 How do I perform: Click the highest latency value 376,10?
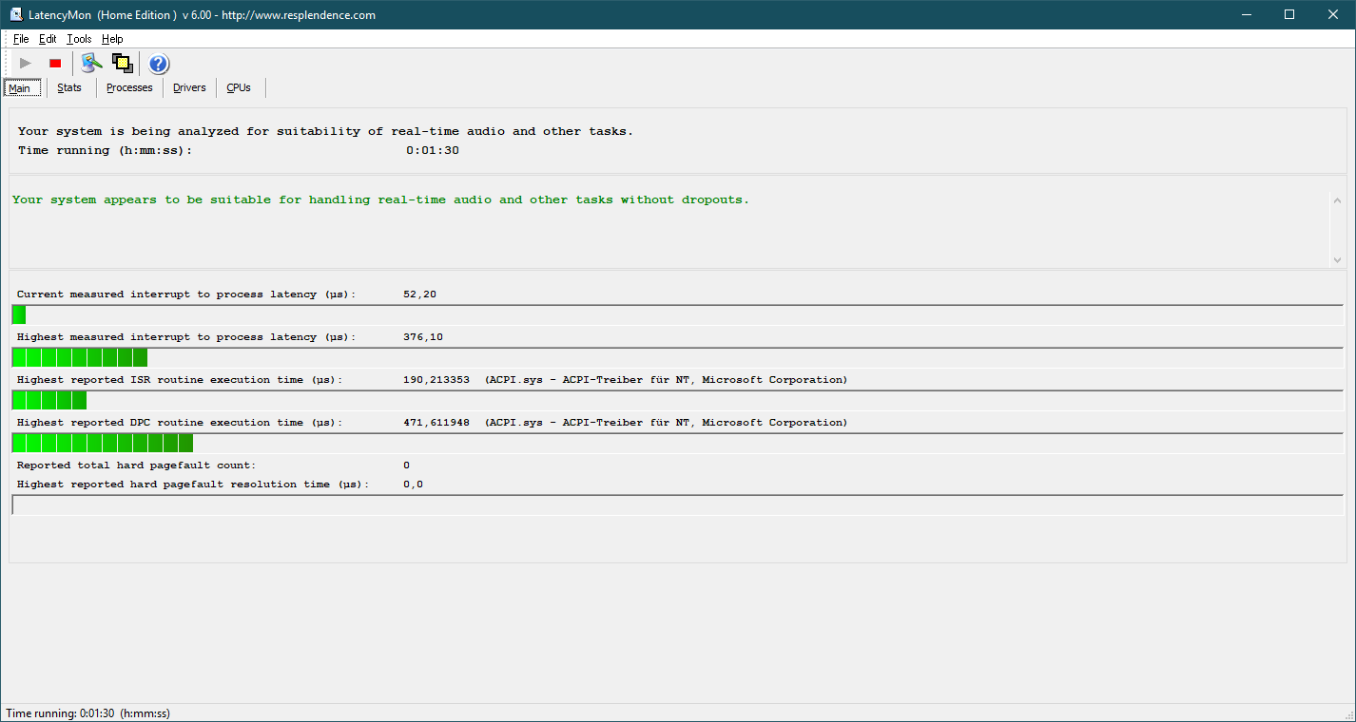point(423,337)
